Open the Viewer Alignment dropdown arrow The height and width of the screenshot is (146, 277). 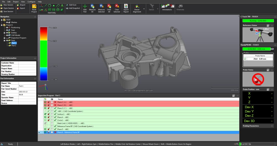point(144,9)
